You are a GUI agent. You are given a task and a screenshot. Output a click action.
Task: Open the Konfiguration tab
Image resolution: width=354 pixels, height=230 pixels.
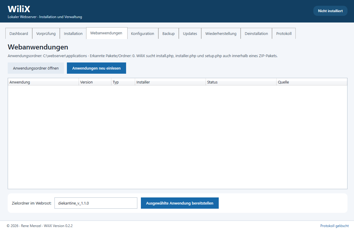tap(142, 33)
